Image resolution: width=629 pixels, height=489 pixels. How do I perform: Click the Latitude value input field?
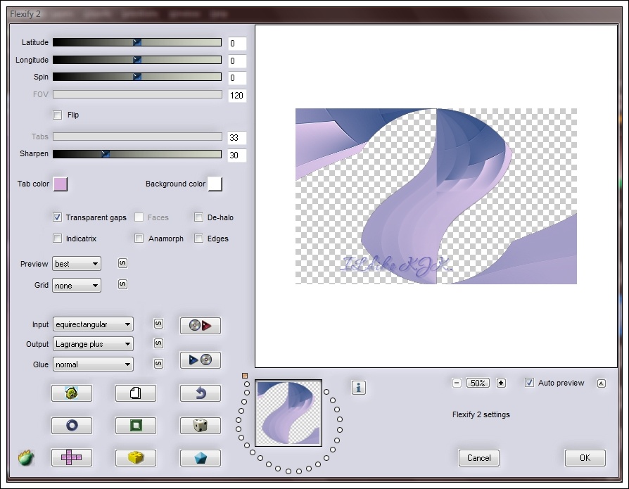click(236, 44)
